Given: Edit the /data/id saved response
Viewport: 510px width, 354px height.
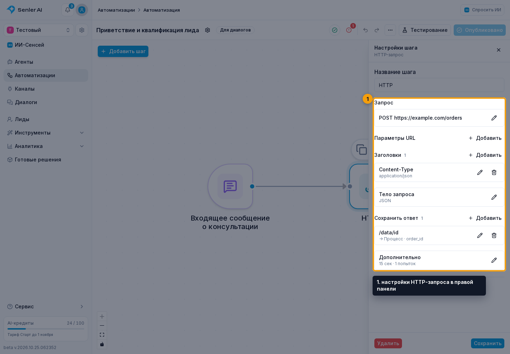Looking at the screenshot, I should click(x=480, y=235).
